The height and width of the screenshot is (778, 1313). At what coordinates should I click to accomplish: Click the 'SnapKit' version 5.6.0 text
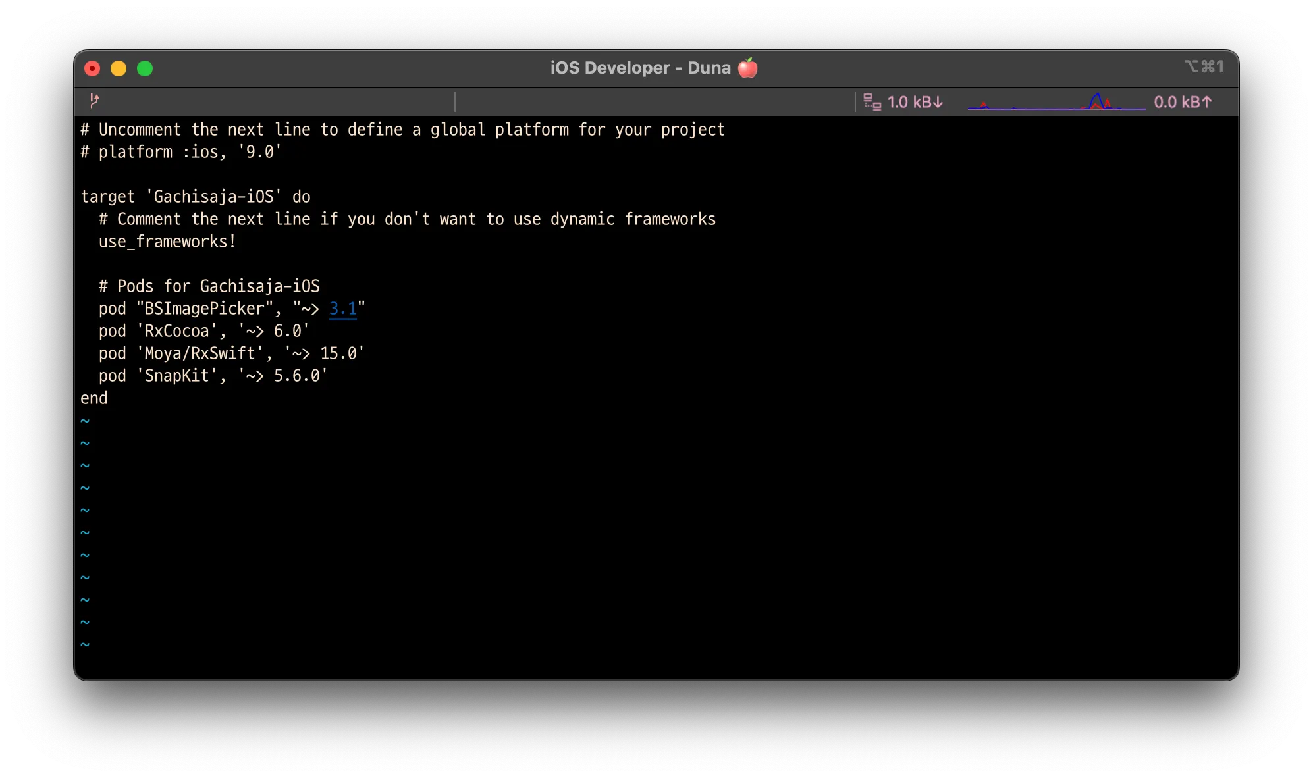click(296, 376)
